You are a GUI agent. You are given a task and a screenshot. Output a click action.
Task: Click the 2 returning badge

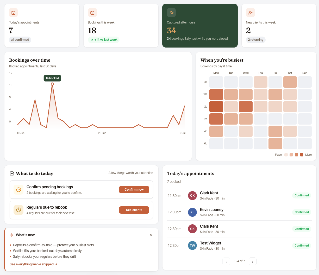tap(256, 40)
